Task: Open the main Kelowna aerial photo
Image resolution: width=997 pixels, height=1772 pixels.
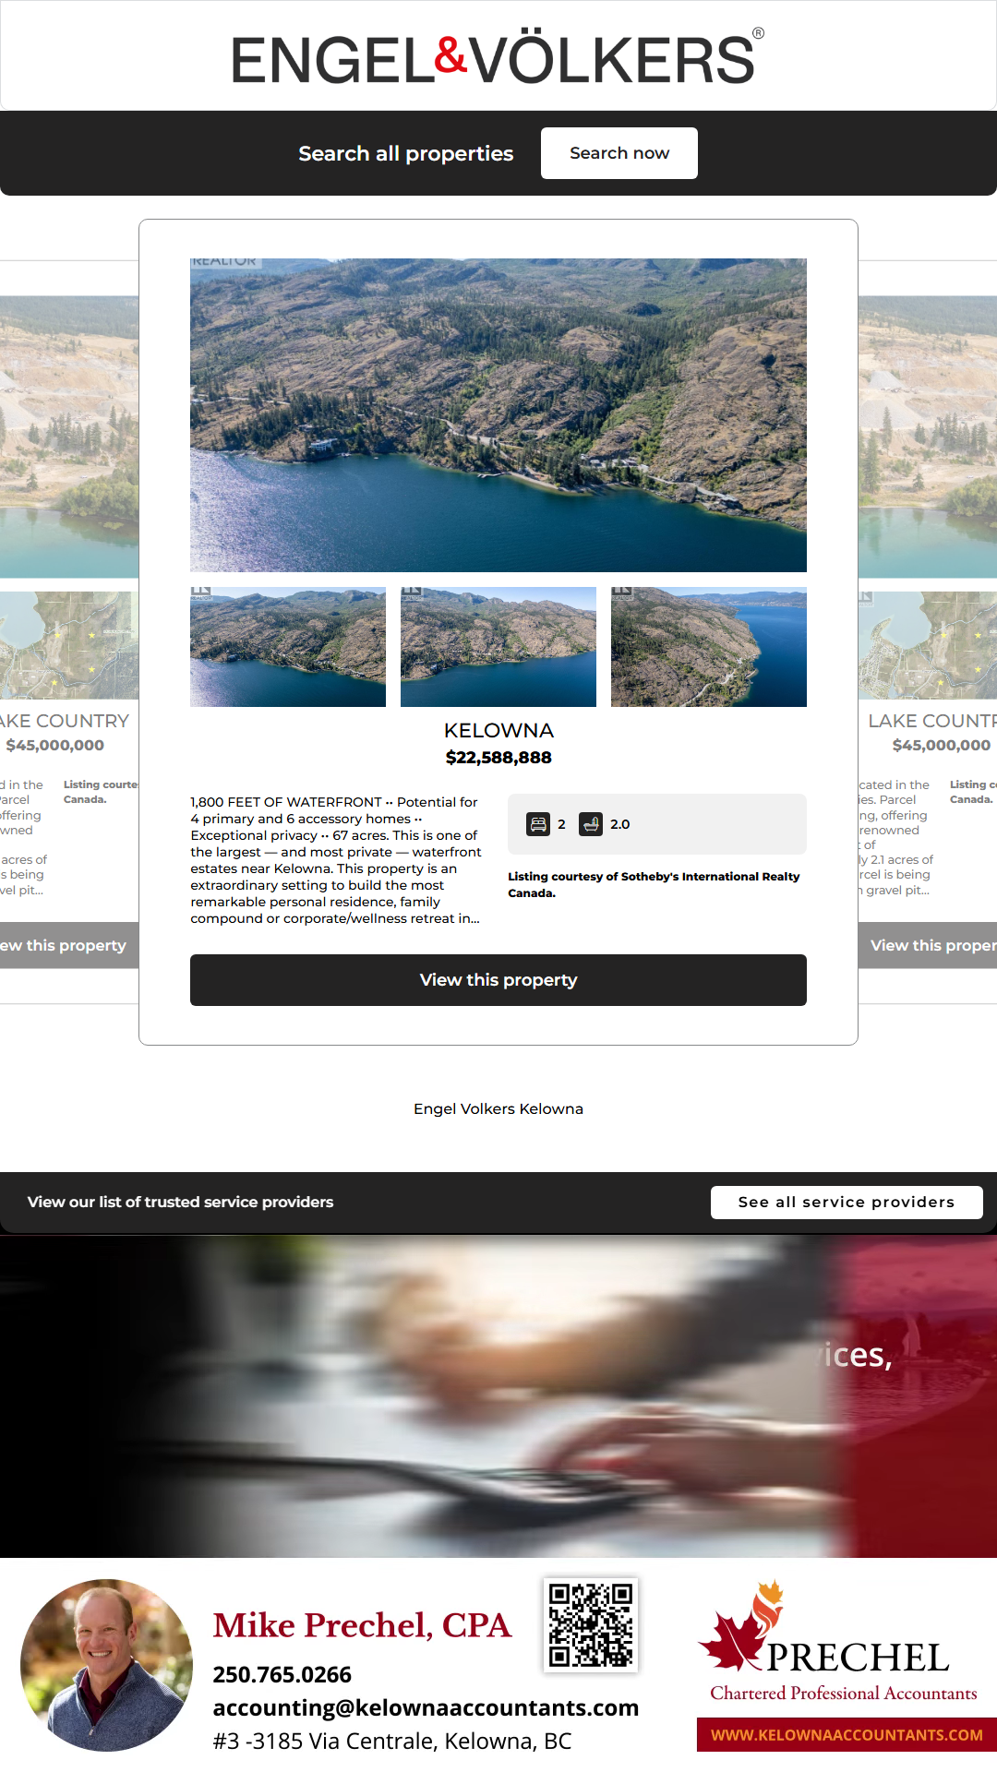Action: [498, 415]
